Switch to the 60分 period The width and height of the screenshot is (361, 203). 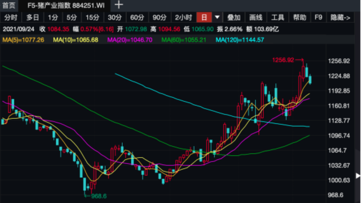[137, 18]
